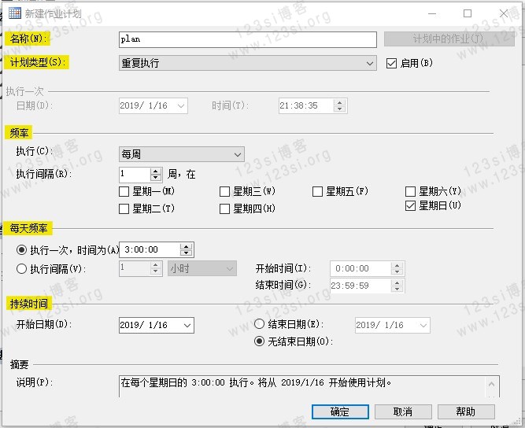Image resolution: width=525 pixels, height=428 pixels.
Task: Check 星期五(F) weekday box
Action: tap(317, 191)
